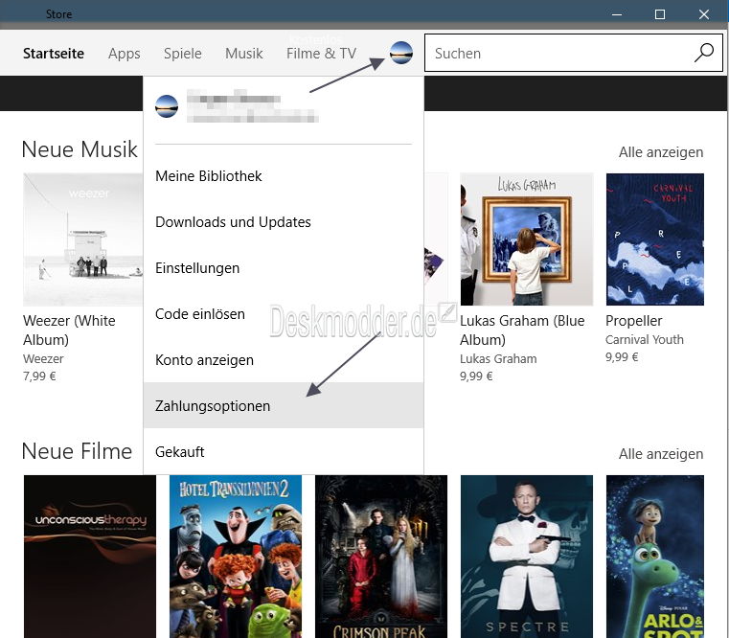Screen dimensions: 729x638
Task: Switch to Filme & TV tab
Action: click(x=321, y=54)
